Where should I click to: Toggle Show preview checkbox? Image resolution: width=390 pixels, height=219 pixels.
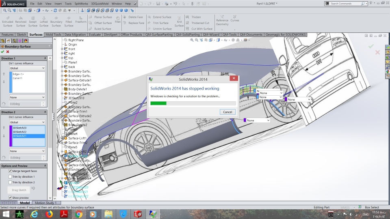point(10,198)
